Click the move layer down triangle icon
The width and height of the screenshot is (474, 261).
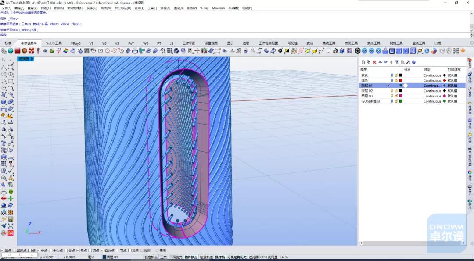(385, 62)
